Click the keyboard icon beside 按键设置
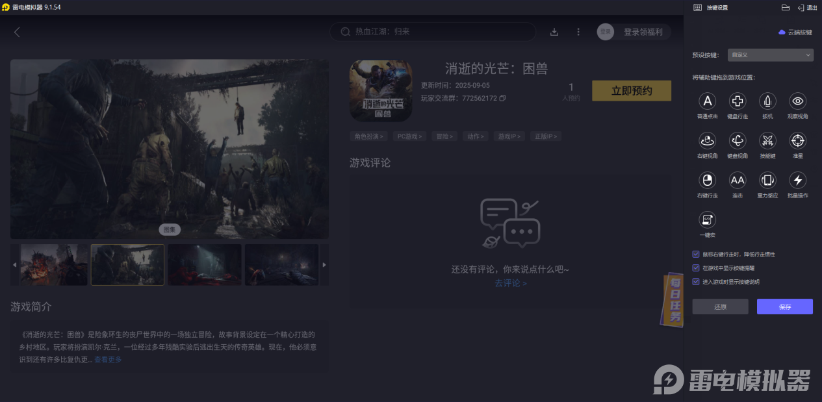Viewport: 822px width, 402px height. (x=697, y=7)
